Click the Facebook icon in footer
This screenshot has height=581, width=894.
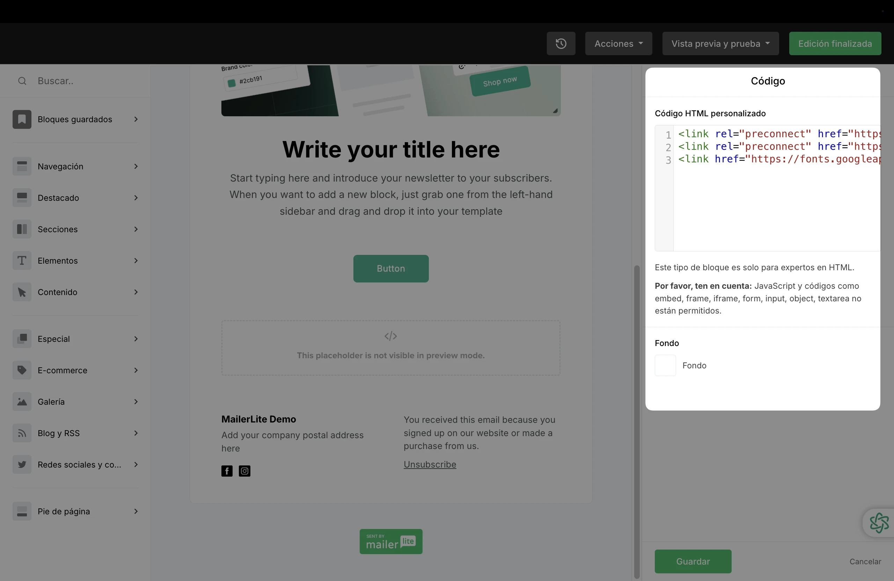click(227, 471)
